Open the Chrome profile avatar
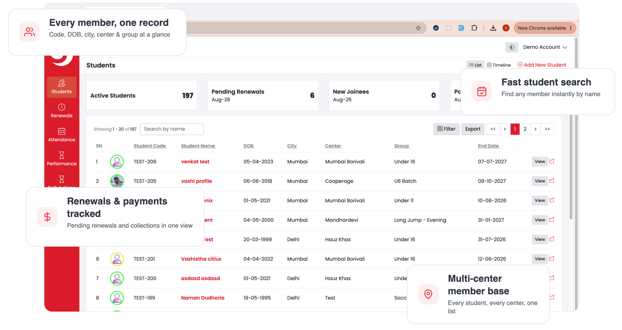Image resolution: width=622 pixels, height=330 pixels. [506, 28]
